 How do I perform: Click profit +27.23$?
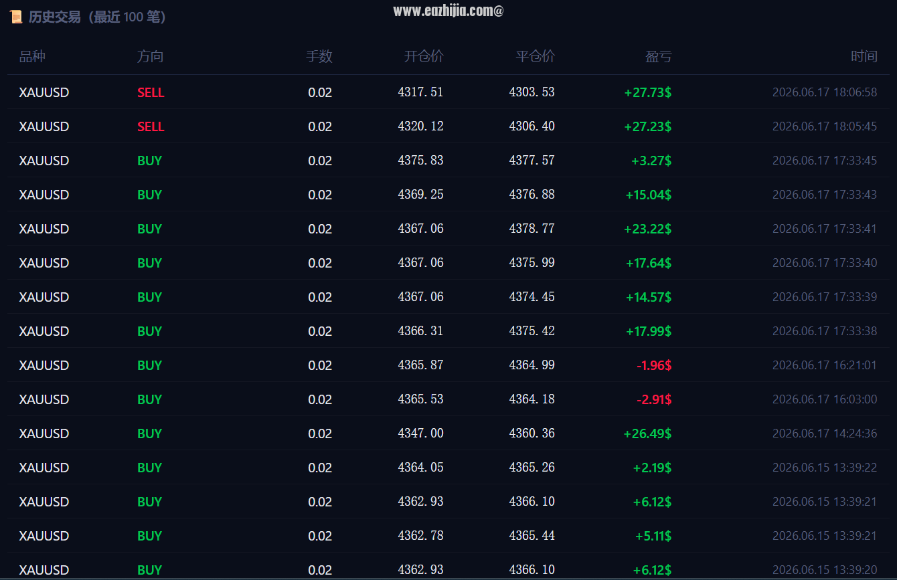[648, 126]
